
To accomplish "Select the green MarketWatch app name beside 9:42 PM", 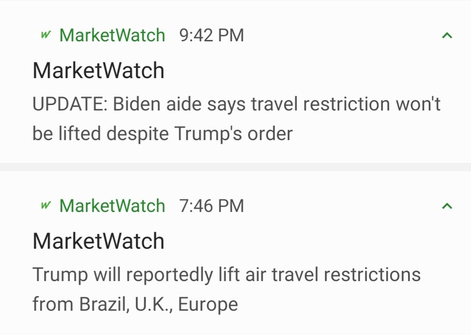I will click(x=112, y=35).
